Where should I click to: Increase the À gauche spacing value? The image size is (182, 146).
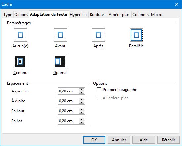(x=81, y=90)
